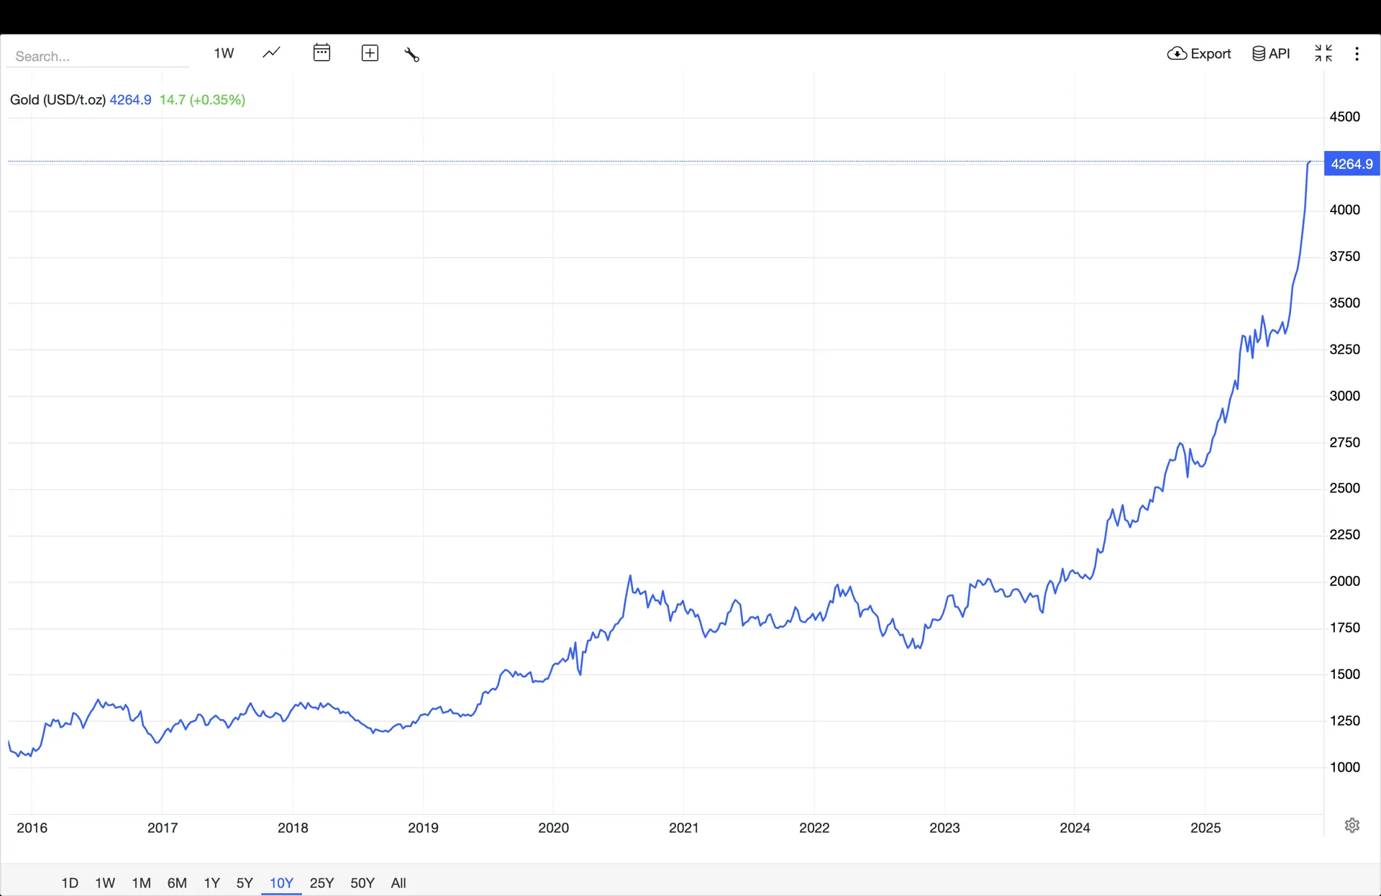Open the calendar date range picker
The image size is (1381, 896).
[322, 53]
